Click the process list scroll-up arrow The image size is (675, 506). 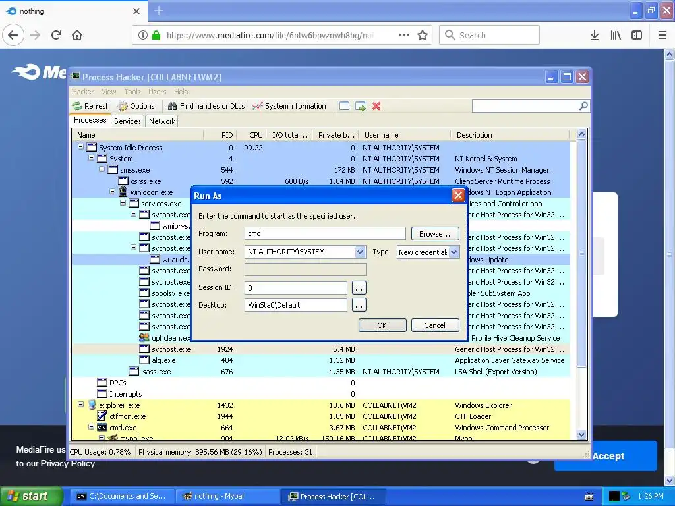click(581, 134)
